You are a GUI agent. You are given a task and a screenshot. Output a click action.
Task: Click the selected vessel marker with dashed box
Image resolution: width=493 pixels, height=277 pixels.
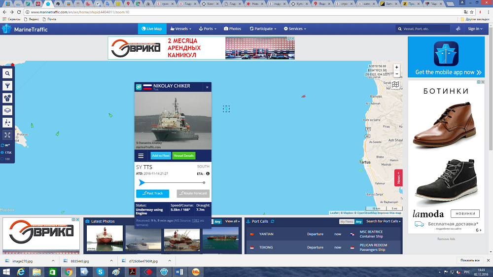coord(226,109)
